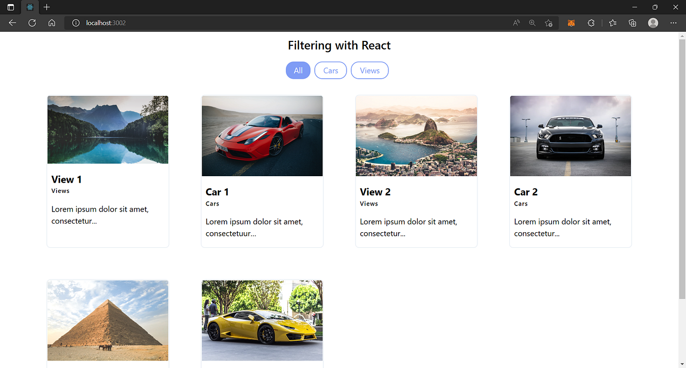Open the vertical tabs panel
Image resolution: width=686 pixels, height=368 pixels.
[10, 7]
